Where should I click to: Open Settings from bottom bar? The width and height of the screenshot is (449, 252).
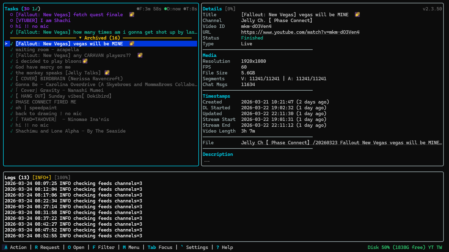[x=194, y=247]
